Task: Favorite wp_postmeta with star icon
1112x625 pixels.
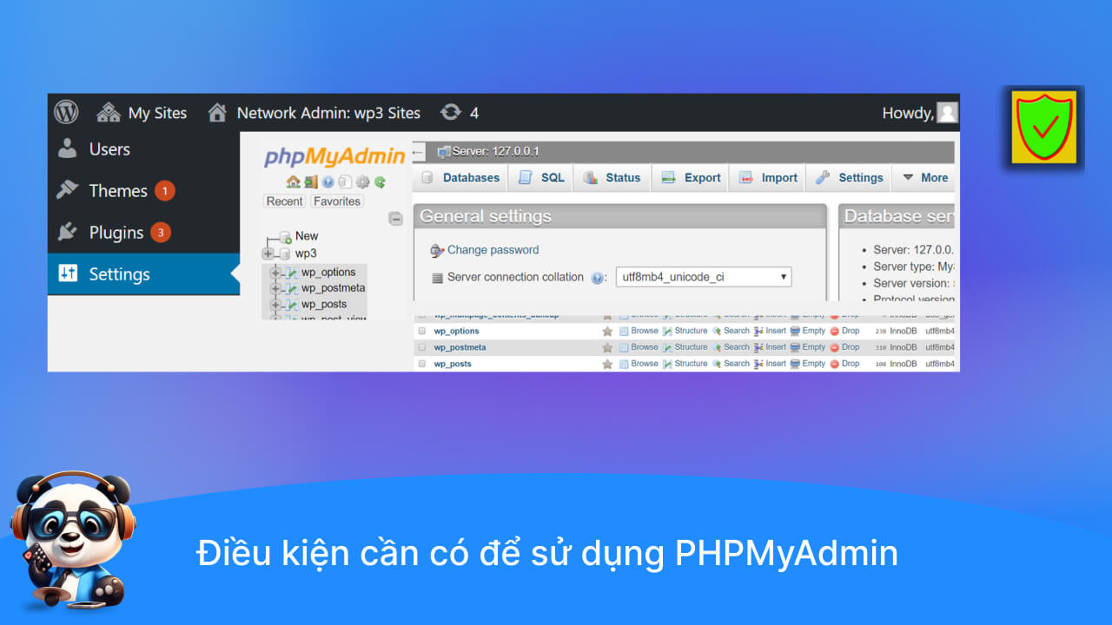Action: 607,347
